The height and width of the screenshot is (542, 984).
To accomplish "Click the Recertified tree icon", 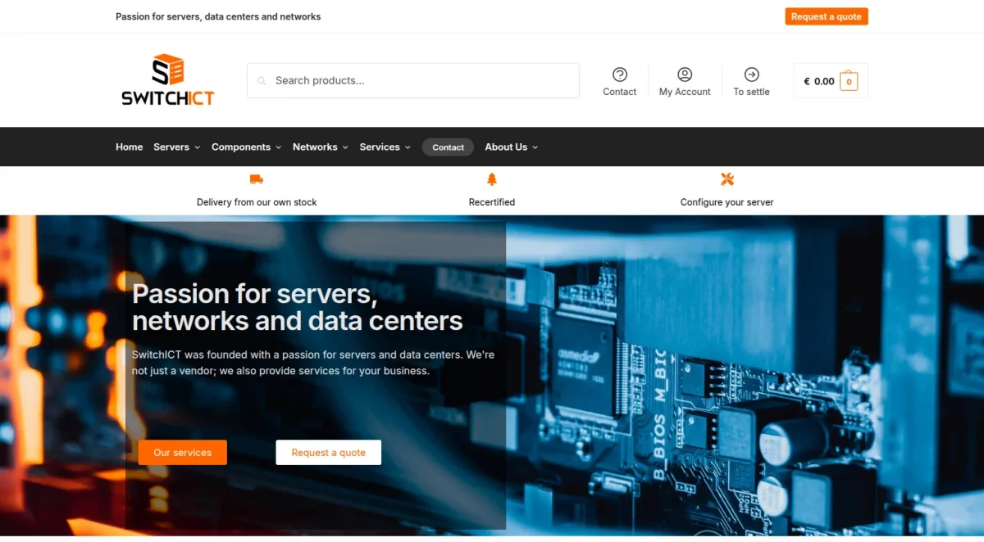I will [491, 178].
